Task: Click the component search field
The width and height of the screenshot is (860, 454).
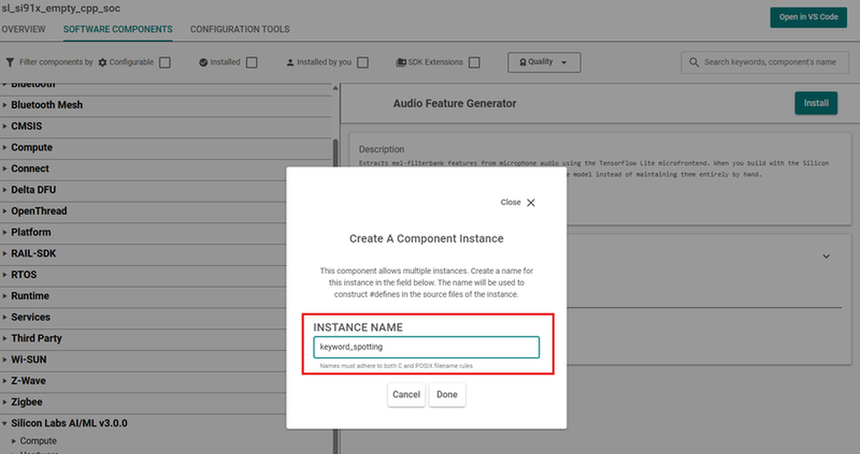Action: coord(764,63)
